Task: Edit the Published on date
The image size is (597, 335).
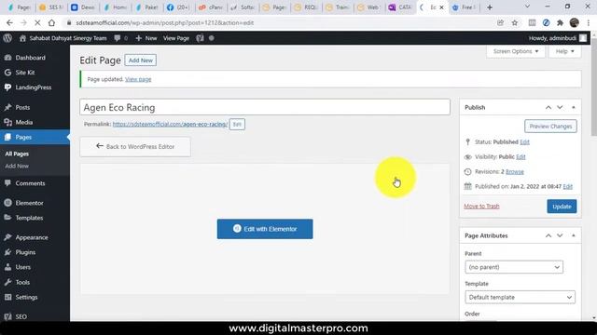Action: point(568,186)
